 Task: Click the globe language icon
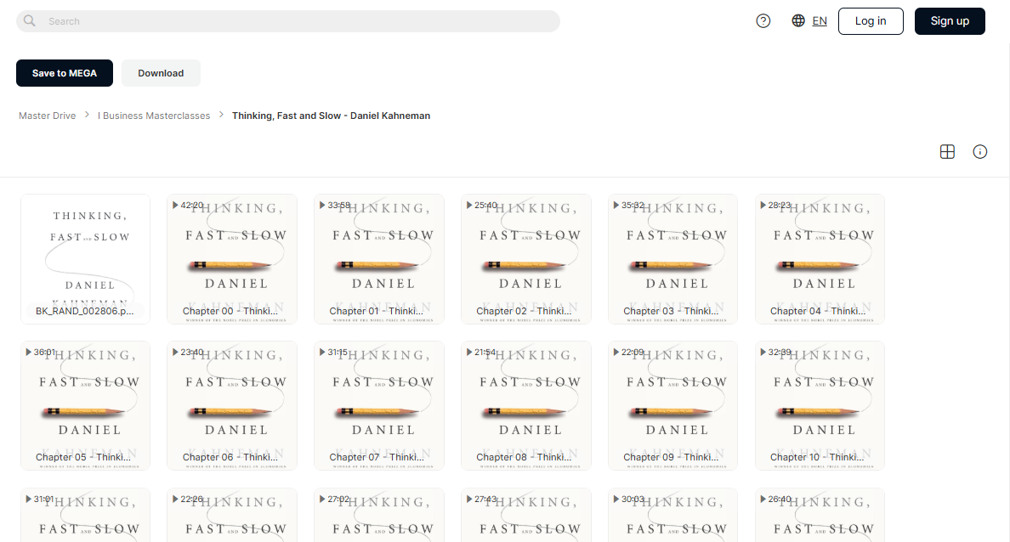click(798, 20)
